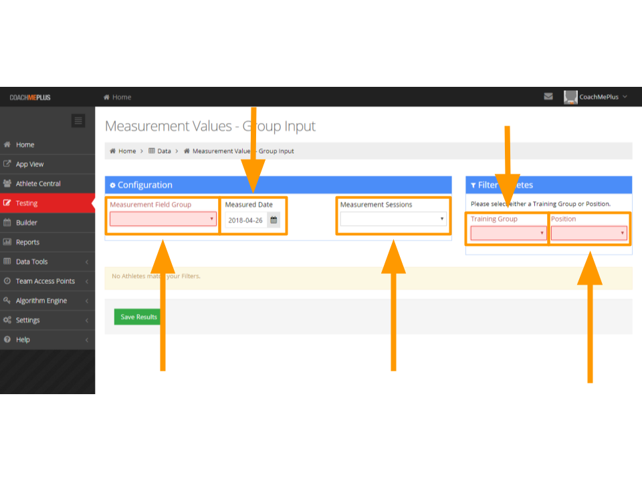Click the Configuration panel header
642x481 pixels.
(278, 185)
